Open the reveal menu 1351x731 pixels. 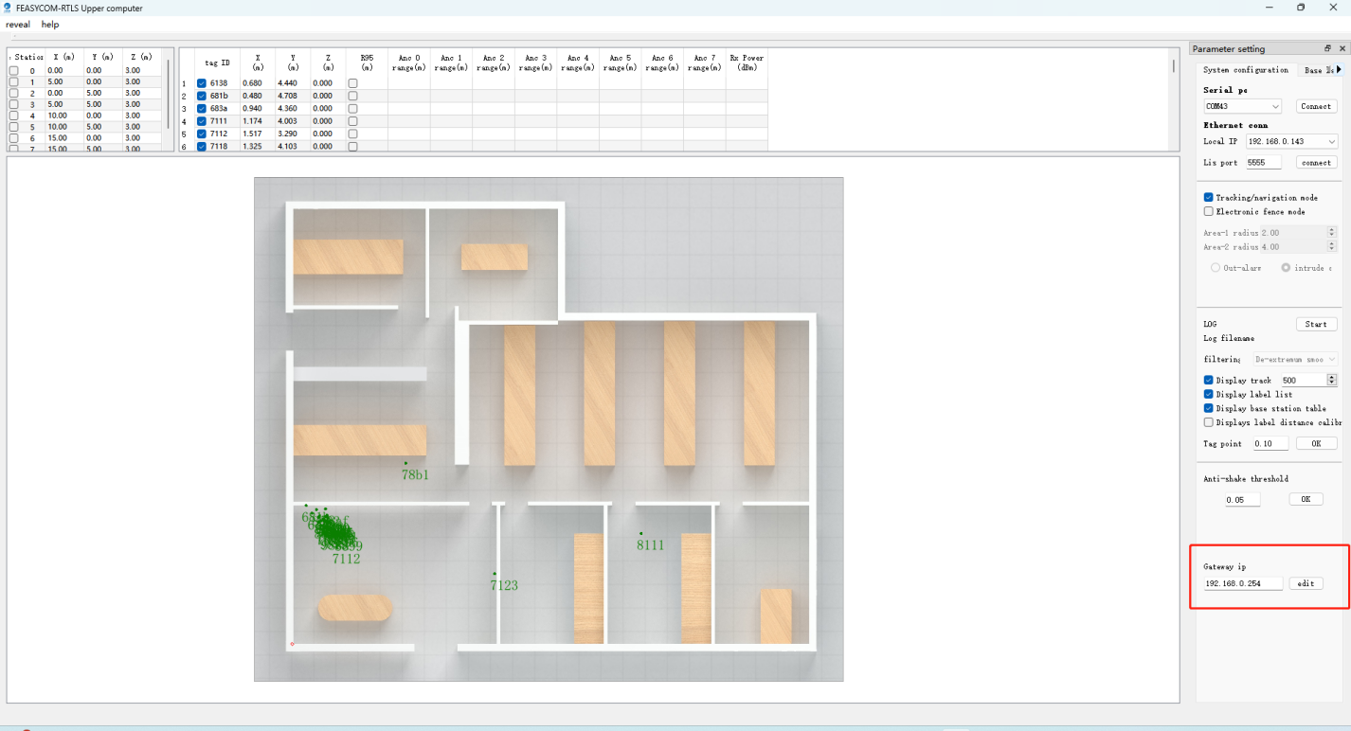coord(18,24)
